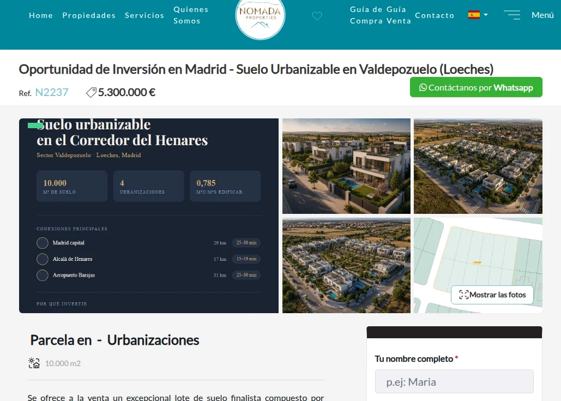Screen dimensions: 561x401
Task: Click Contáctanos por Whatsapp button
Action: 476,87
